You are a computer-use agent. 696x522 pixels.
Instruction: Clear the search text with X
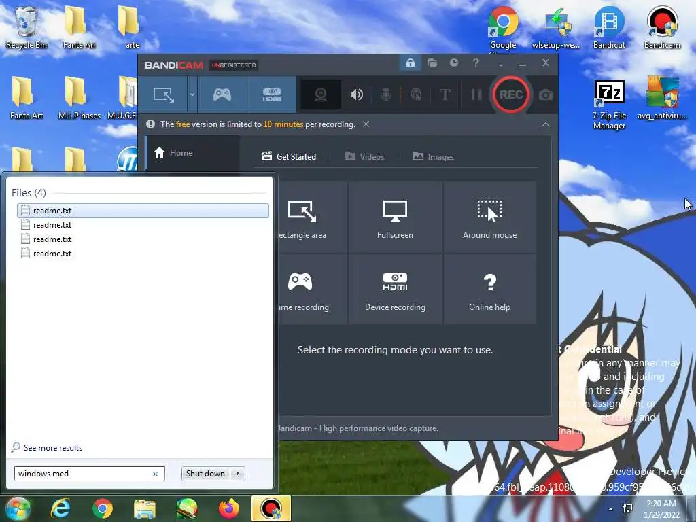pyautogui.click(x=156, y=474)
